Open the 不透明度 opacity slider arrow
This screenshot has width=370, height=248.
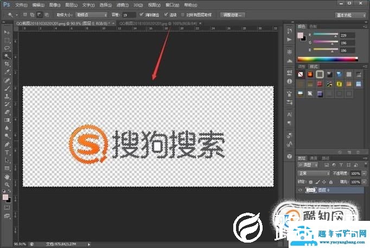[x=364, y=174]
